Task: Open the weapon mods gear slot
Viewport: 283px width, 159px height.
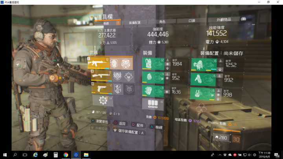Action: [x=103, y=100]
